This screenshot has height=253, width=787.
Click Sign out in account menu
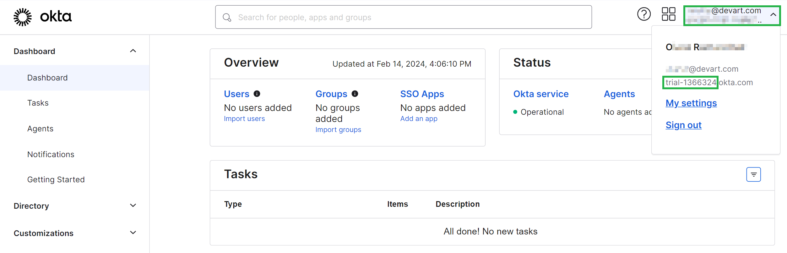click(683, 125)
